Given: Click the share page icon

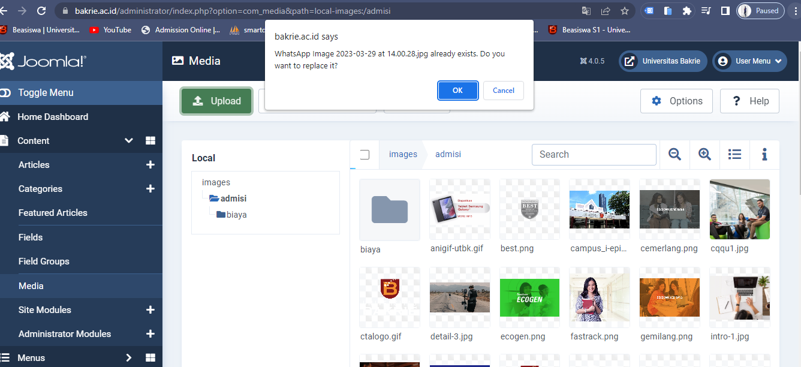Looking at the screenshot, I should 606,11.
